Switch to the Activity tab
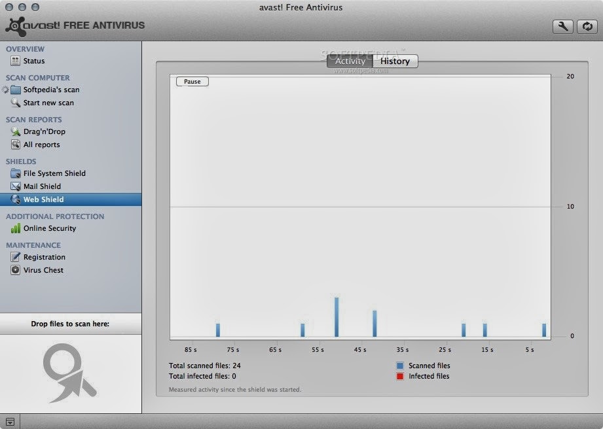 pyautogui.click(x=350, y=61)
